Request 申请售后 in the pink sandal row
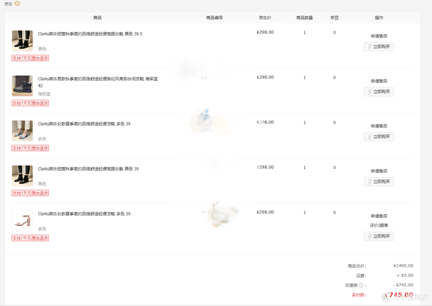The width and height of the screenshot is (432, 306). coord(379,216)
